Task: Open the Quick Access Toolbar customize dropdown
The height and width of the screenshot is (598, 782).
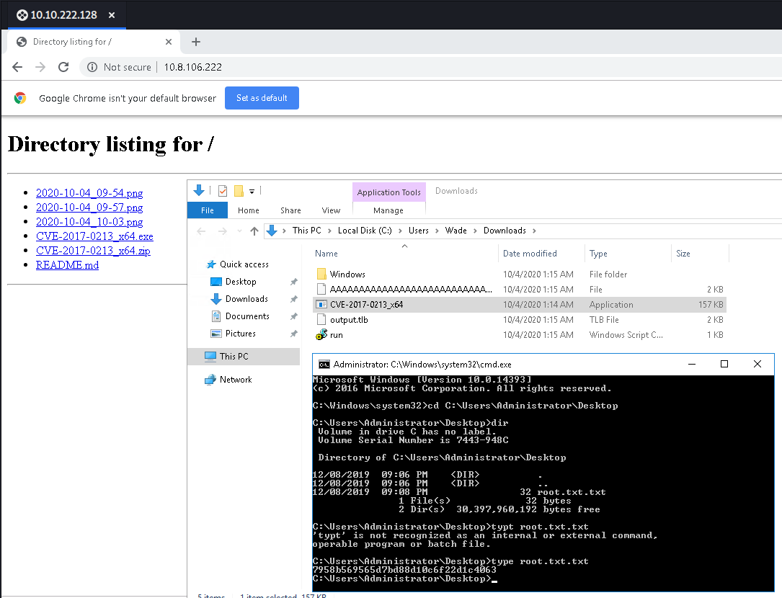Action: pyautogui.click(x=252, y=192)
